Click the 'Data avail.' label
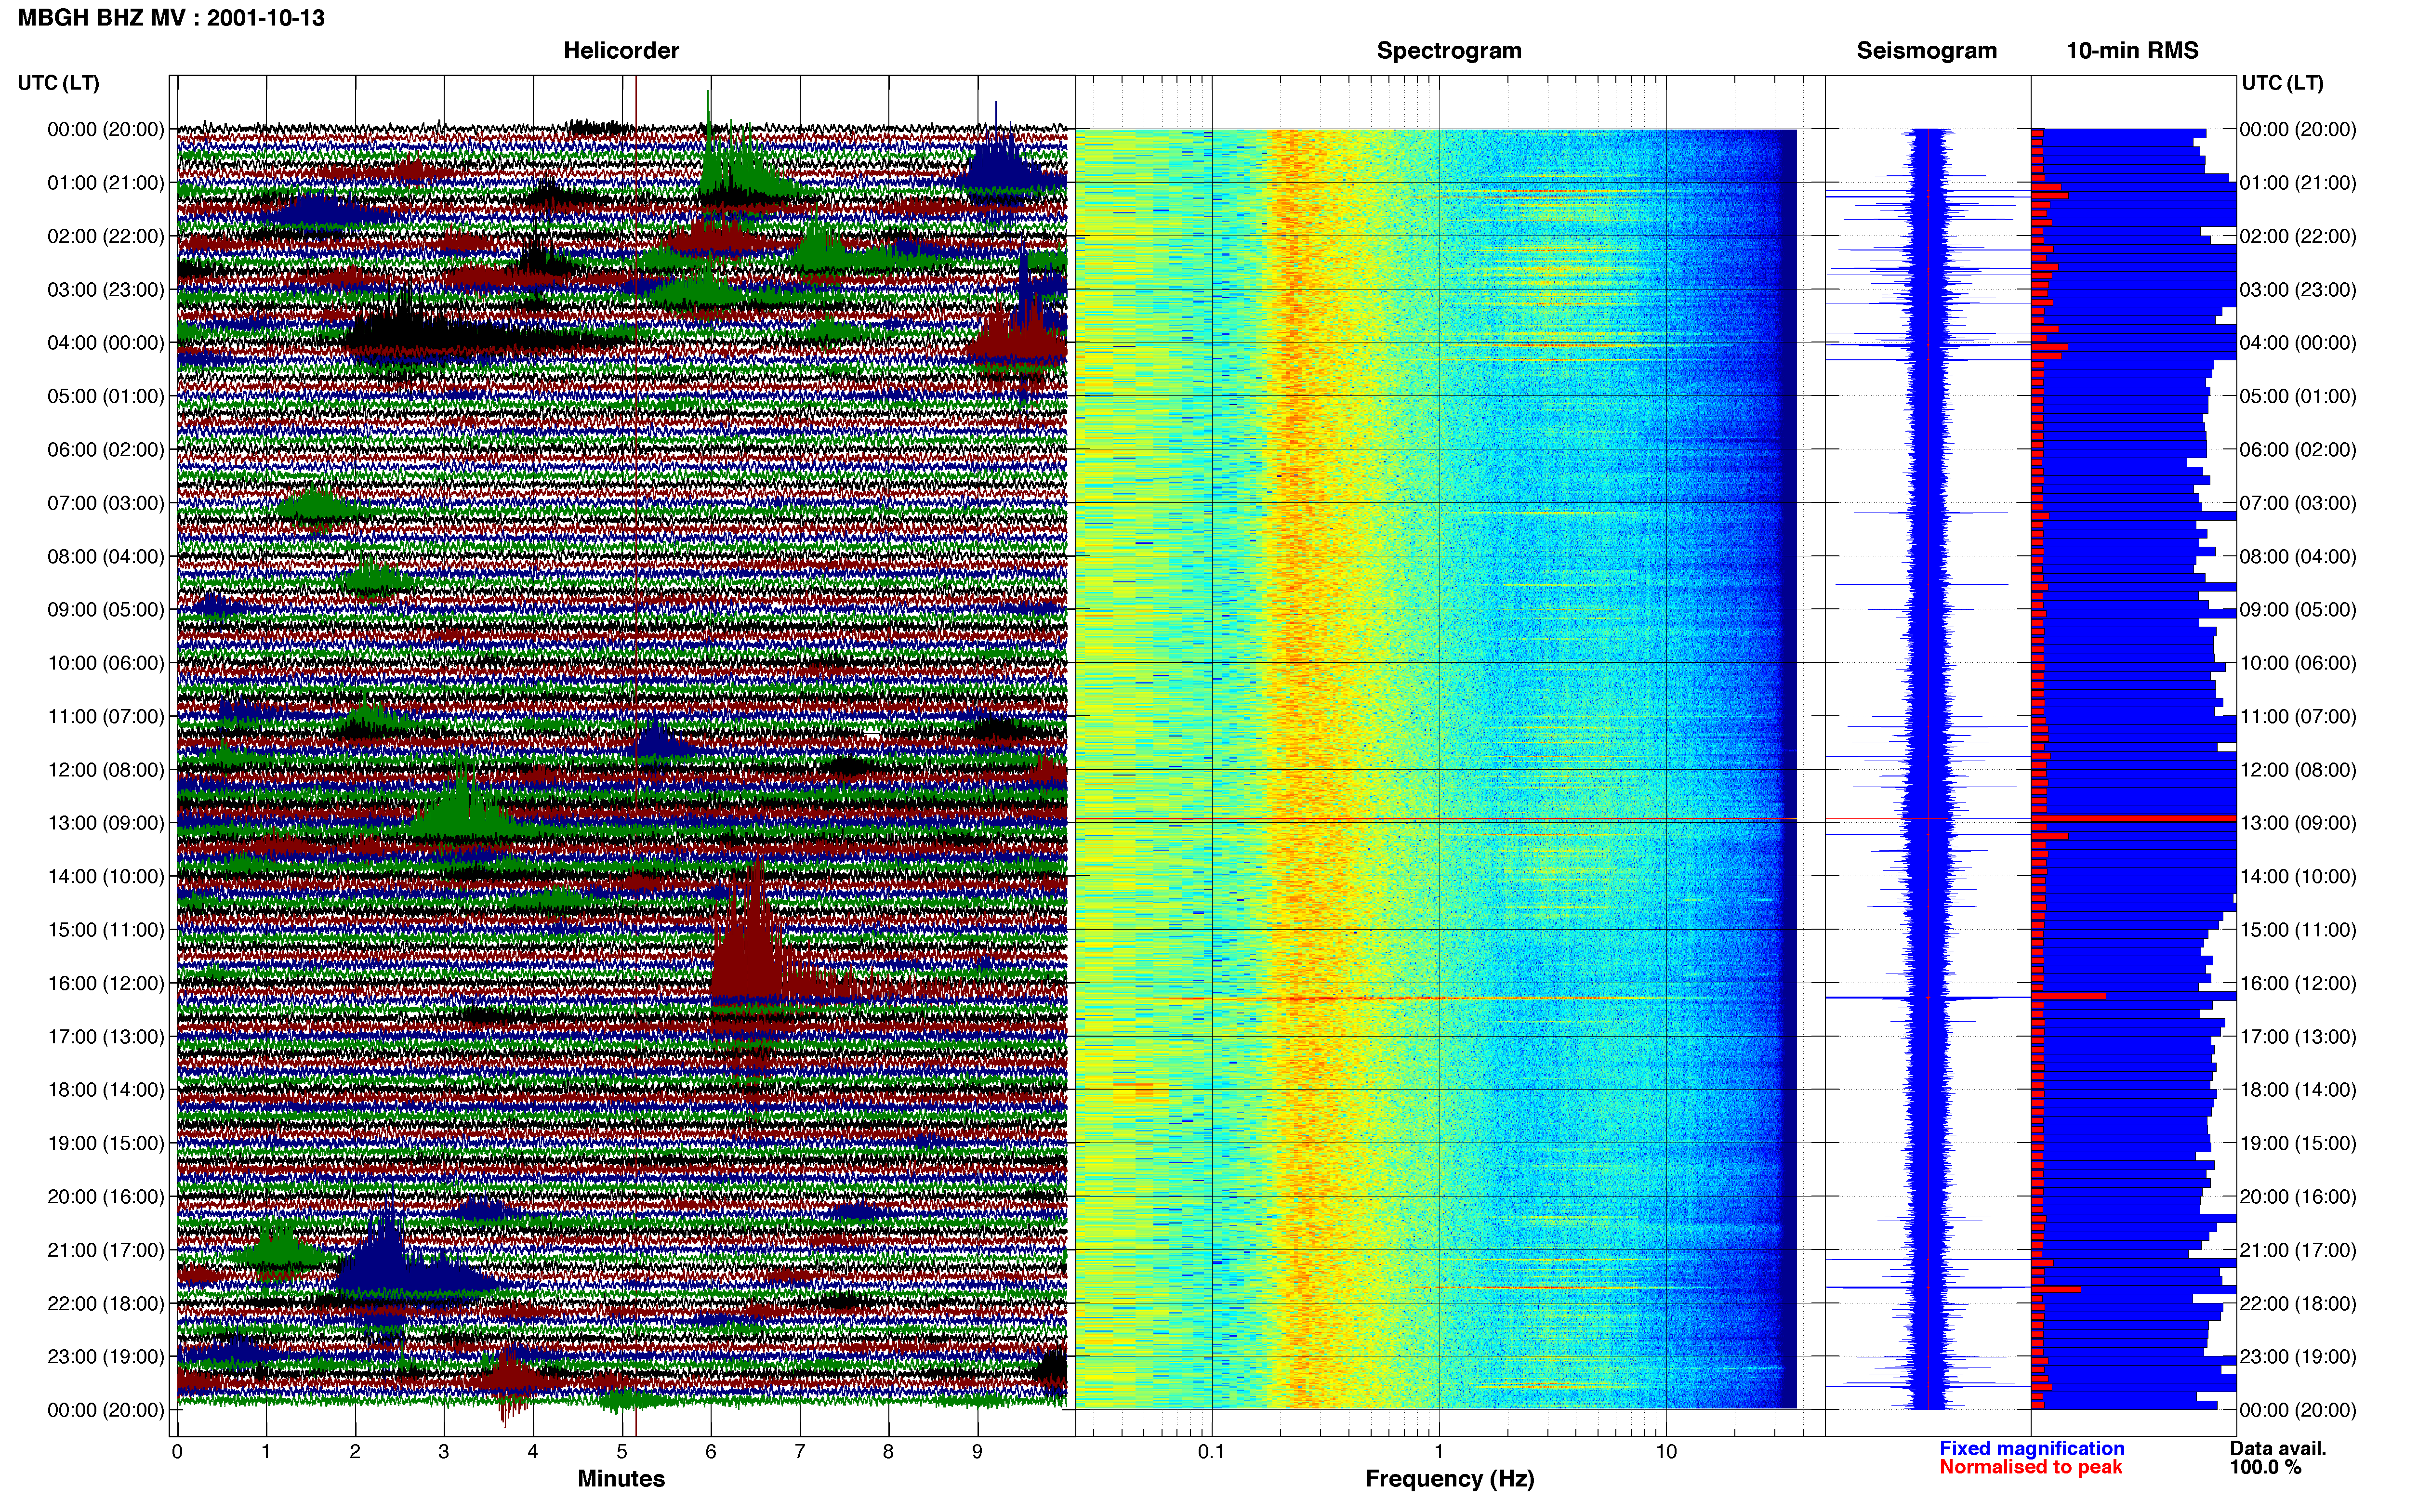 coord(2278,1448)
